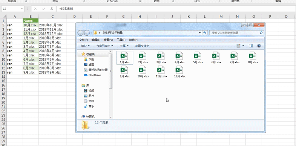
Task: Open the 组织 dropdown menu
Action: pyautogui.click(x=85, y=46)
